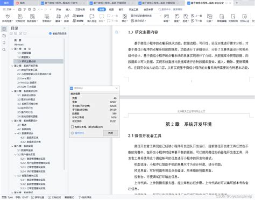Viewport: 255px width, 200px height.
Task: Open the 显示标记的最终状态 dropdown
Action: click(146, 16)
